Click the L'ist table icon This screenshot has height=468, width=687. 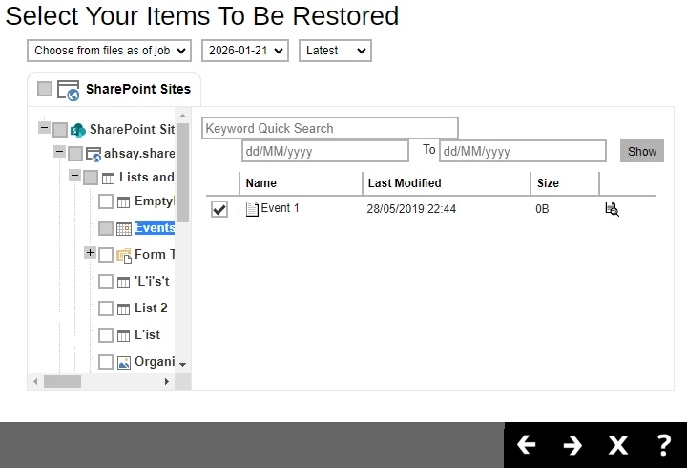123,336
